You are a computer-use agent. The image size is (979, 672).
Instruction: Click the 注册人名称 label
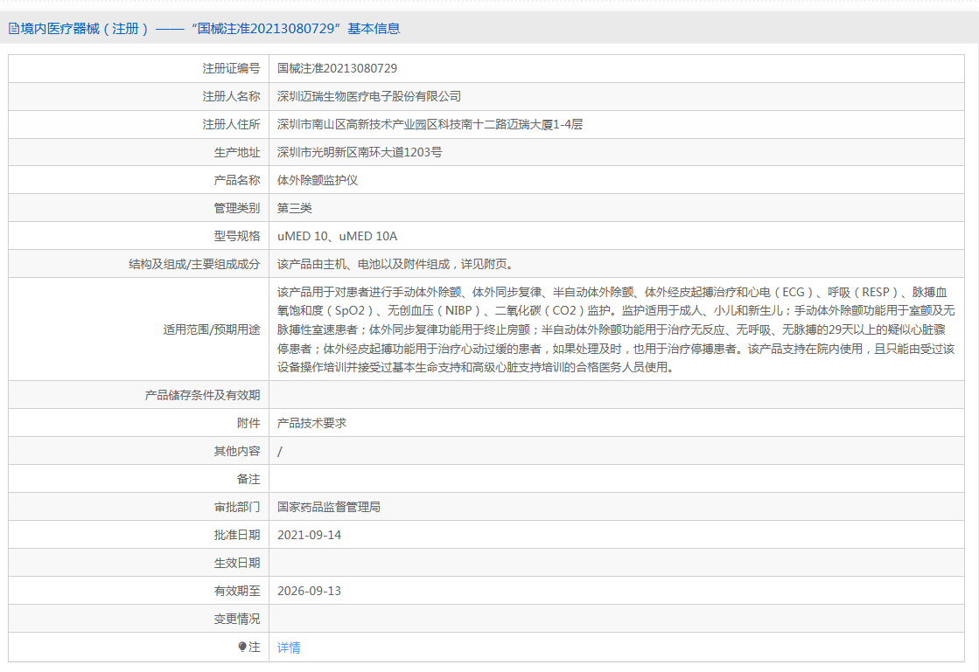(231, 97)
